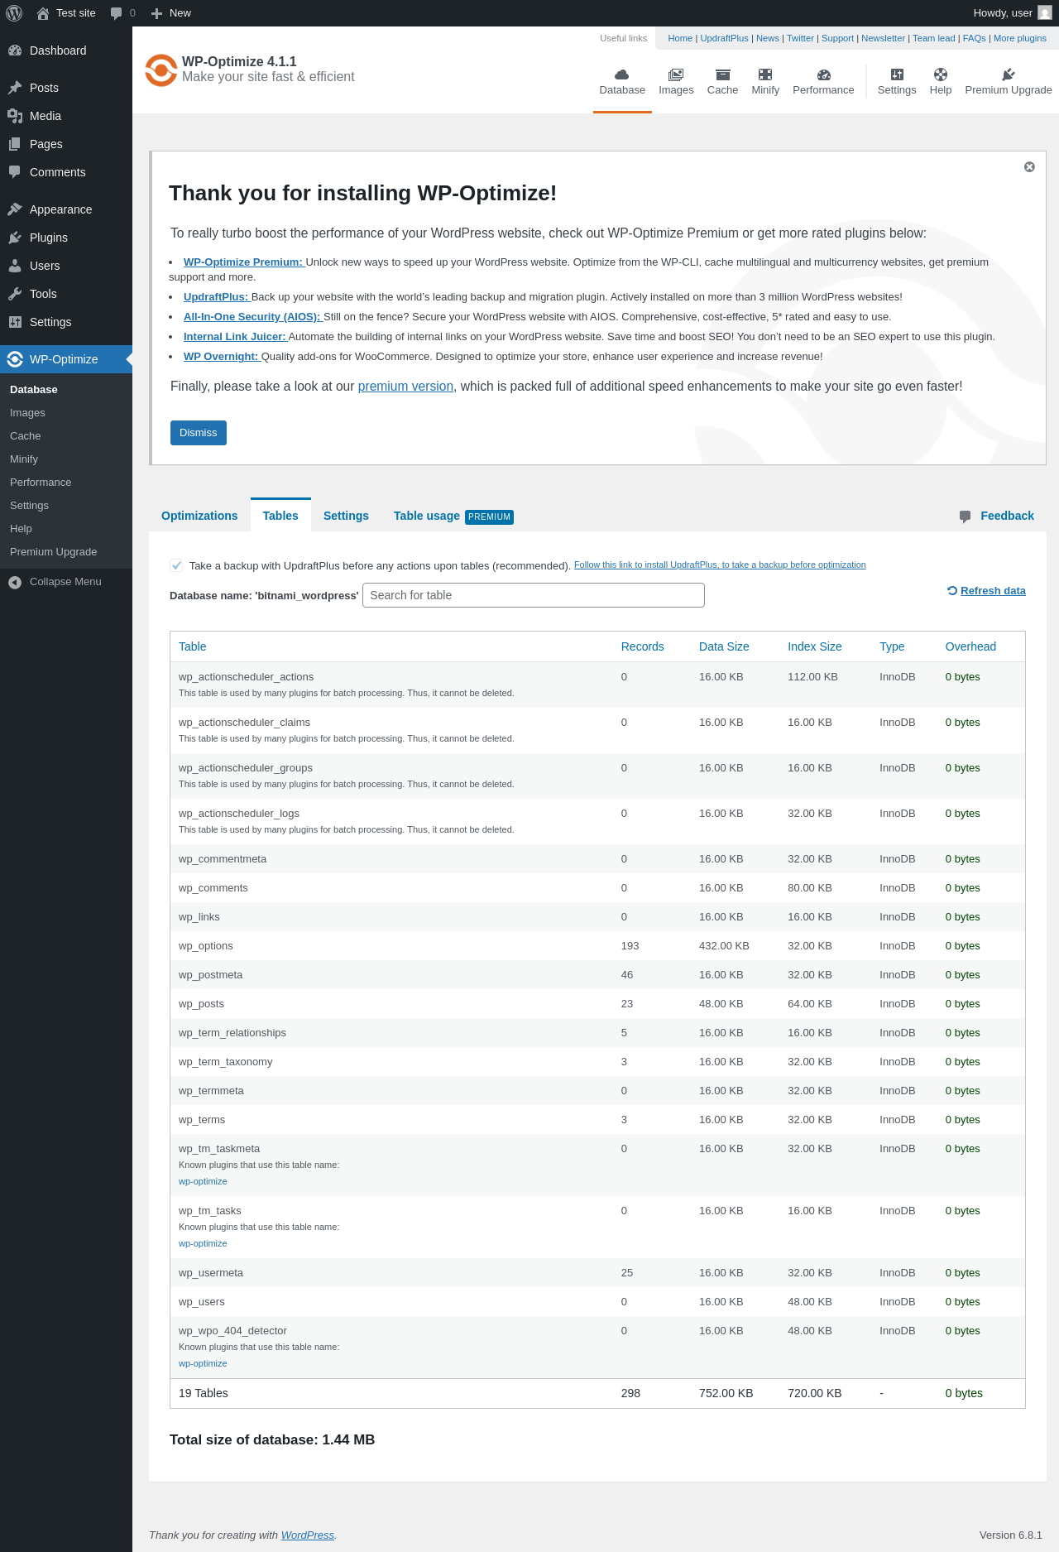Sort by the Table column header

tap(193, 646)
